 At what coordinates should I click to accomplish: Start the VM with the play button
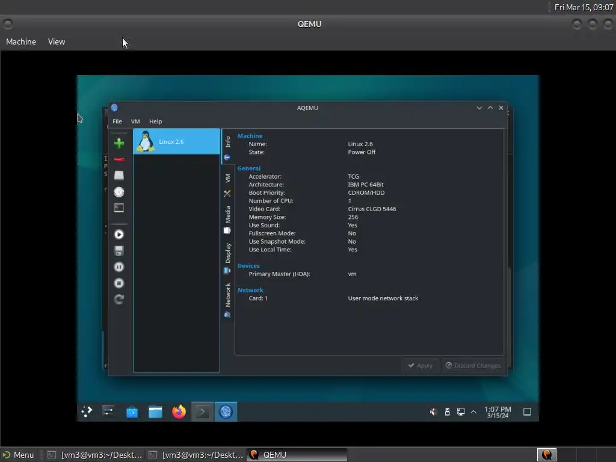click(119, 235)
